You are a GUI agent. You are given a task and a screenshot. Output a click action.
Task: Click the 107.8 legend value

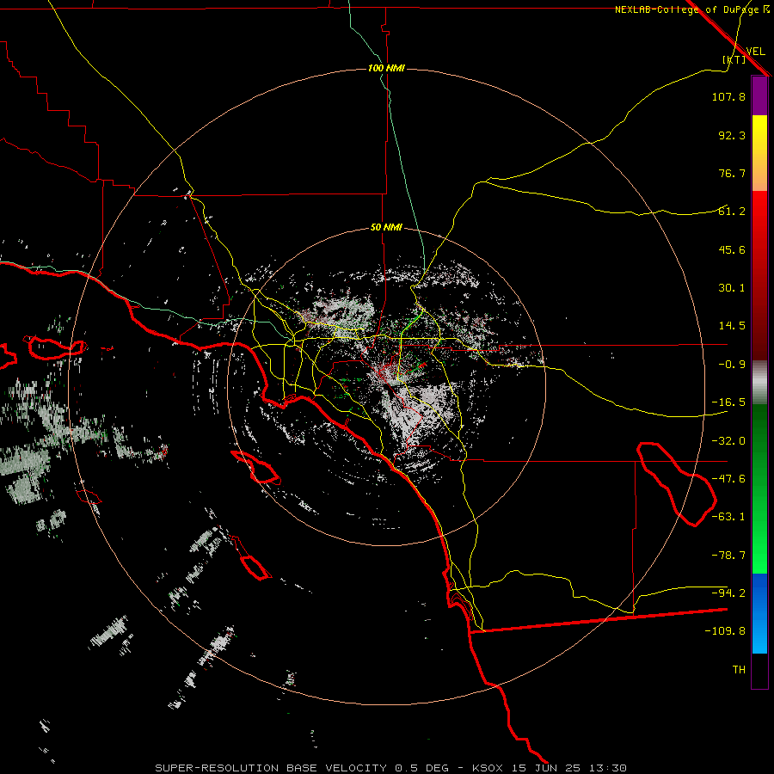(728, 96)
